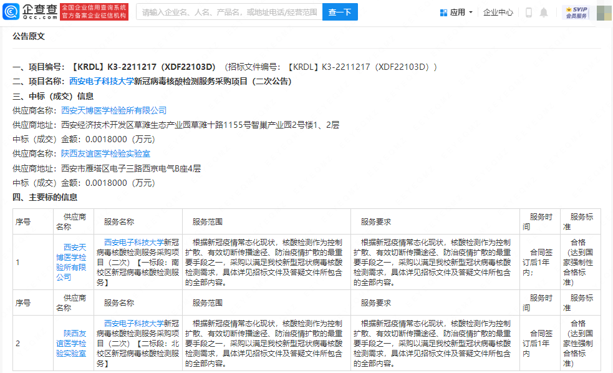Open 陕西友谊医学检验实验室 supplier name link

pos(105,153)
